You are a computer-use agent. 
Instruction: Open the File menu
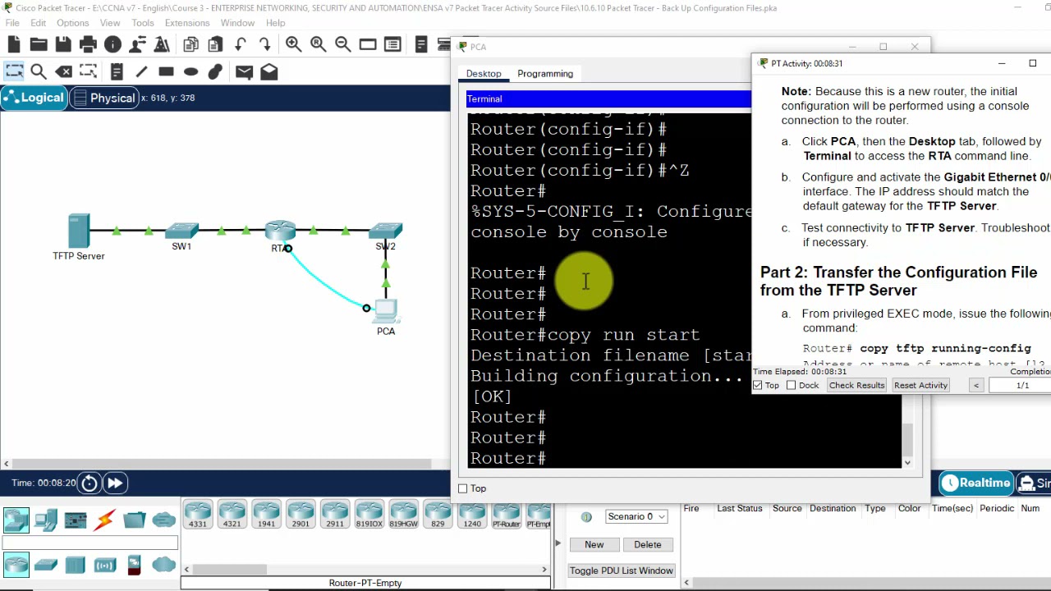point(12,23)
